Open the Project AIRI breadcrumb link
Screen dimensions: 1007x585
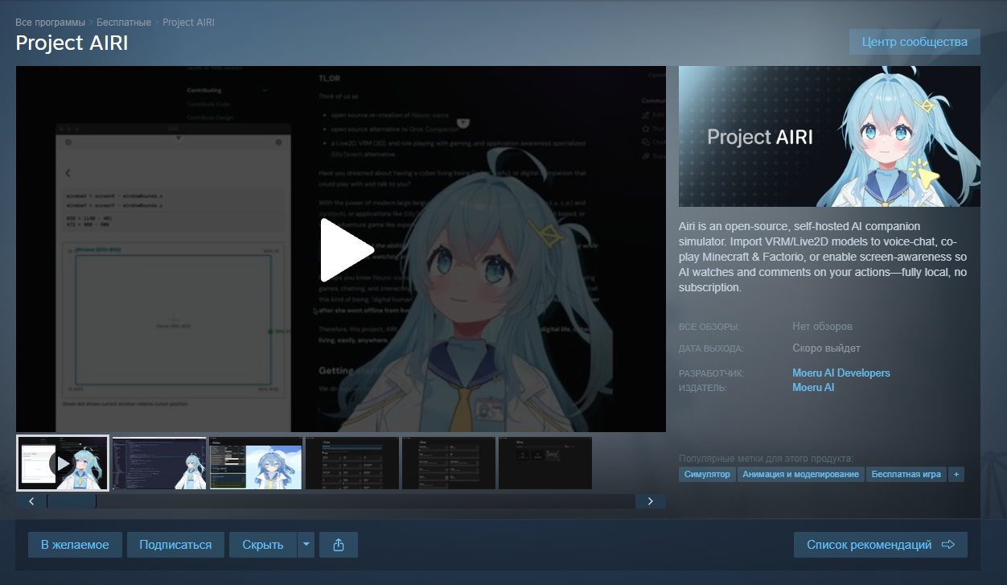(188, 22)
